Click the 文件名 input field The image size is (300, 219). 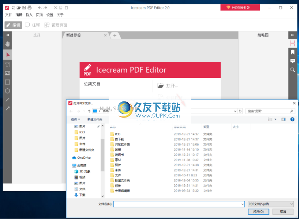(179, 204)
